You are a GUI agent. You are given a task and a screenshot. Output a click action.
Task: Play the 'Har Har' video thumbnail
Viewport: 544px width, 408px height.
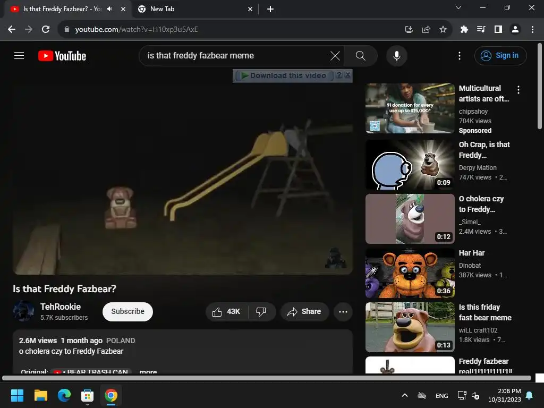[x=410, y=273]
